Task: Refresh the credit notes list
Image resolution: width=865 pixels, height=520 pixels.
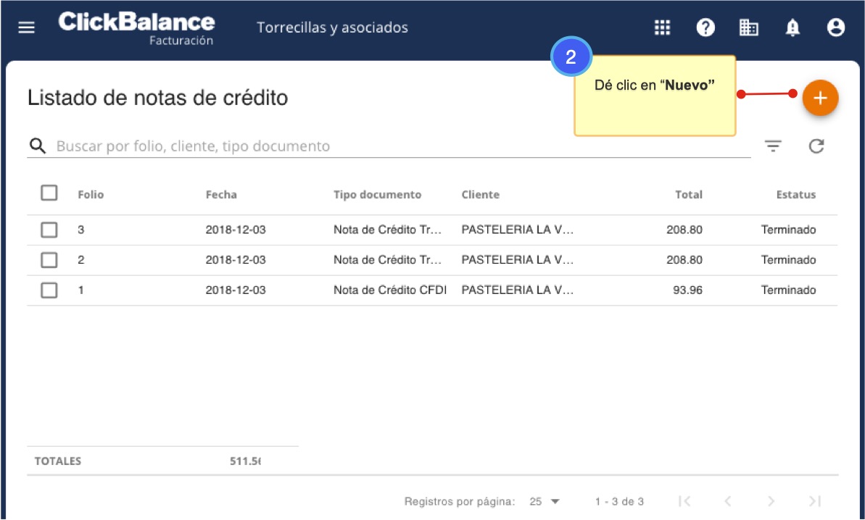Action: (816, 146)
